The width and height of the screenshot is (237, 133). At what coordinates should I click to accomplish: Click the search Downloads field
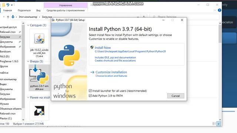tap(184, 17)
